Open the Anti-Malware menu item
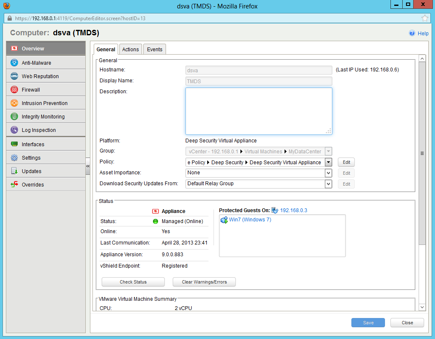This screenshot has height=339, width=435. tap(46, 63)
